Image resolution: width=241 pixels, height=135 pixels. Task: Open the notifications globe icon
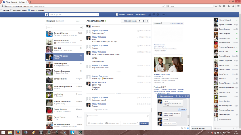point(158,14)
